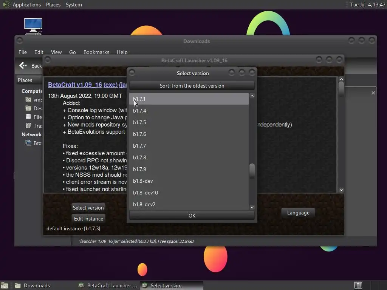Image resolution: width=387 pixels, height=290 pixels.
Task: Open the (exe) download link
Action: click(x=110, y=85)
